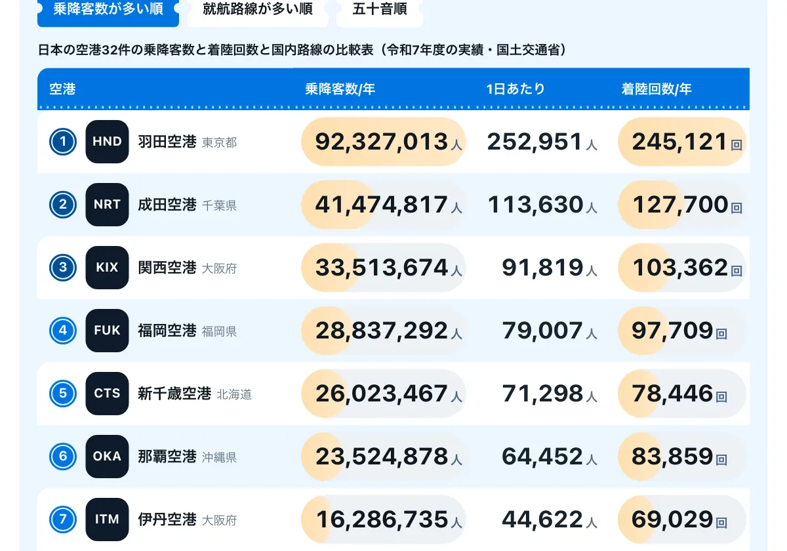Click daily value 64,452 人
787x551 pixels.
click(x=550, y=457)
